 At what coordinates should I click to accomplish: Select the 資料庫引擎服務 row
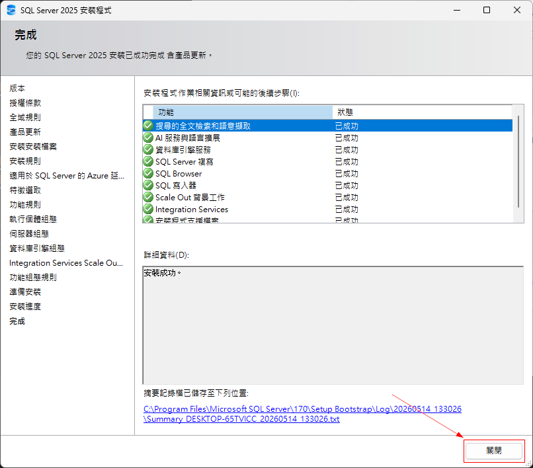coord(328,149)
